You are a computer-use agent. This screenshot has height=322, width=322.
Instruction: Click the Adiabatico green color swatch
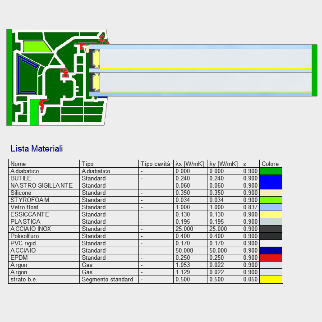tap(271, 171)
